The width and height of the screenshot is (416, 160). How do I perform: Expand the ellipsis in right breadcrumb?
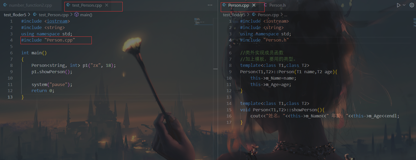(286, 15)
